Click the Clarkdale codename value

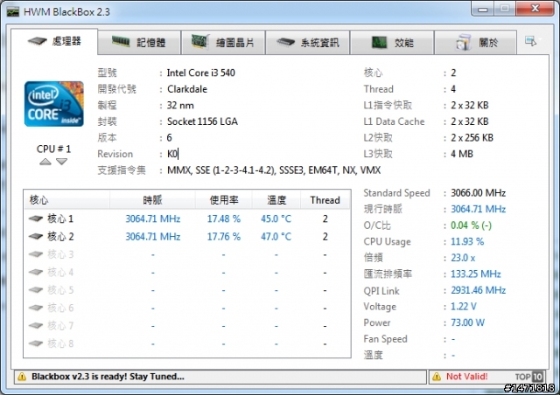click(187, 89)
